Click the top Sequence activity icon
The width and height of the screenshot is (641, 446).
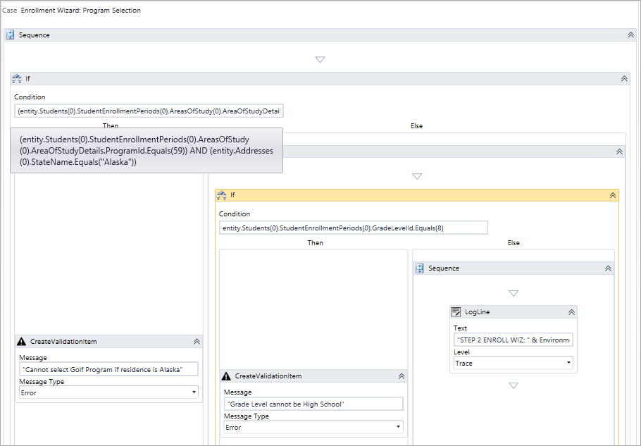pos(9,34)
